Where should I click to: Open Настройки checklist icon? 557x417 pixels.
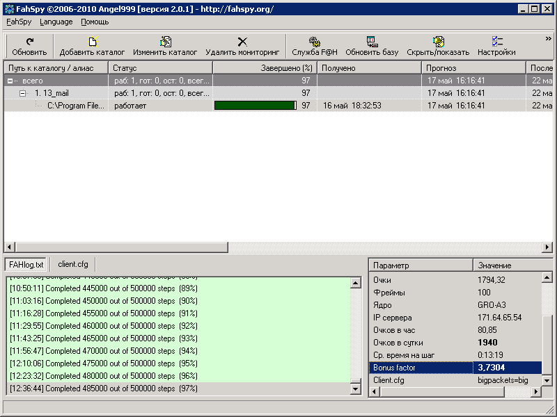pyautogui.click(x=497, y=41)
